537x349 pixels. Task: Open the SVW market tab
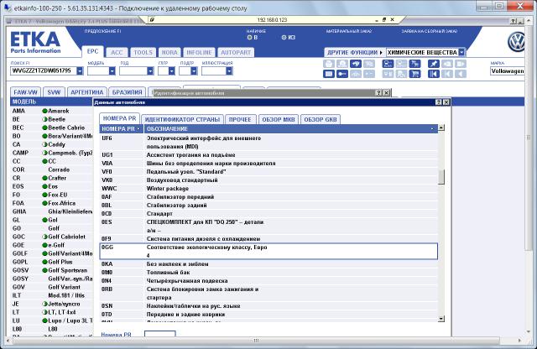(x=54, y=92)
